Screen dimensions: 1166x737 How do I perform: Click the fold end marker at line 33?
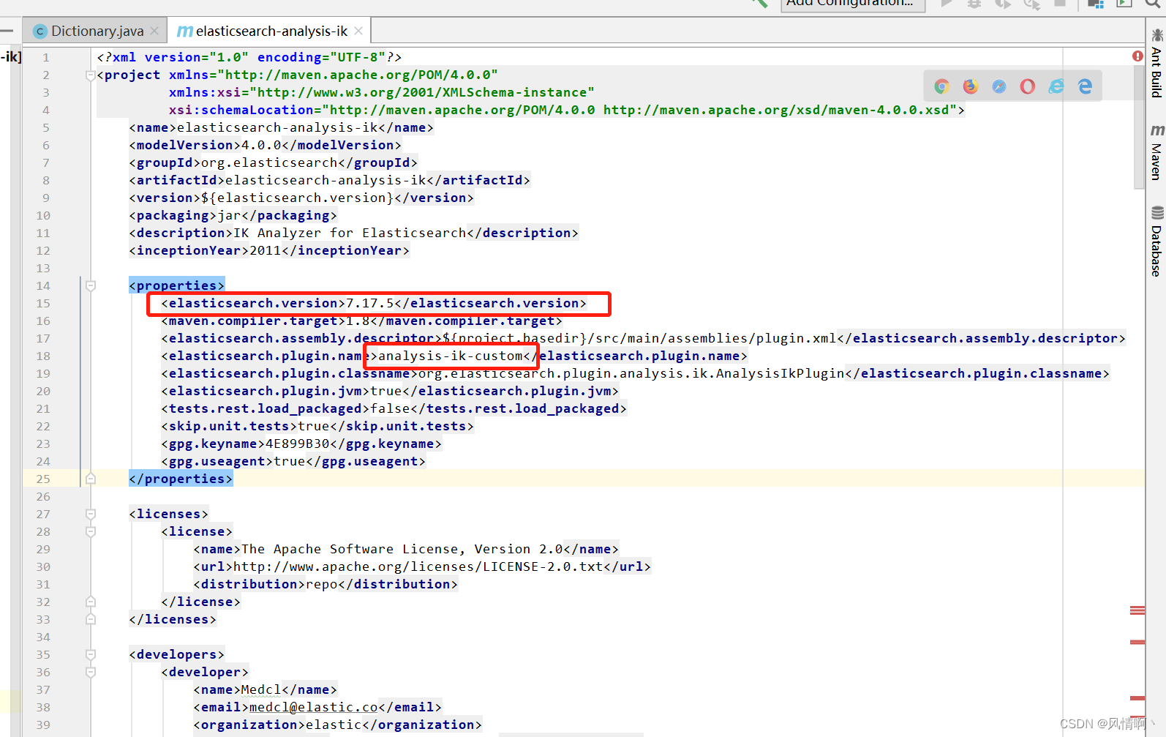tap(91, 619)
